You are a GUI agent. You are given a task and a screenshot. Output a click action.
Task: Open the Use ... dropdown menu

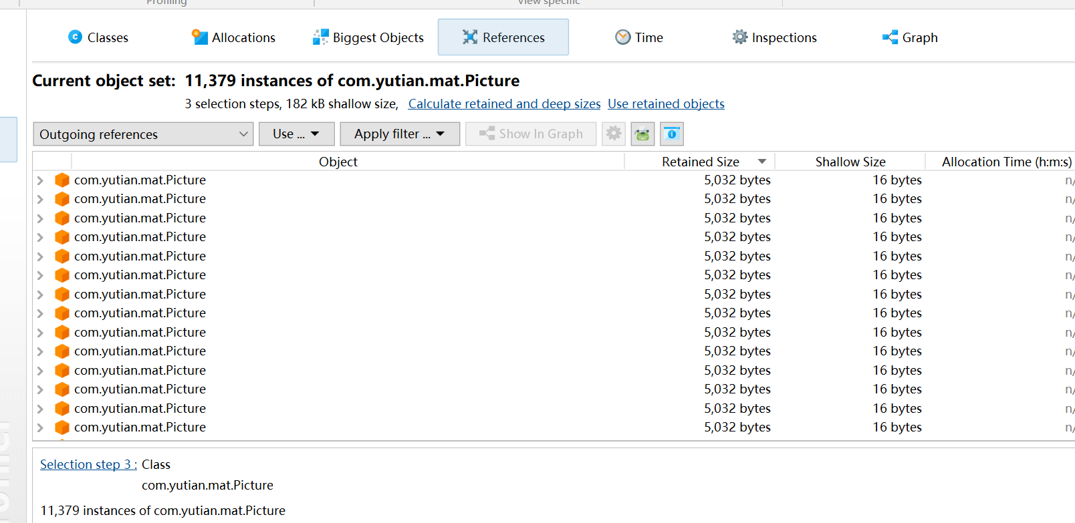coord(296,134)
